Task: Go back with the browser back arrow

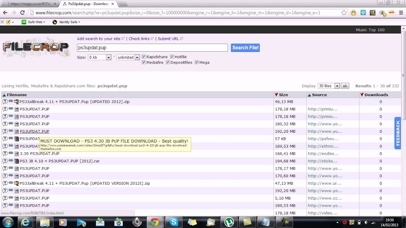Action: (5, 13)
